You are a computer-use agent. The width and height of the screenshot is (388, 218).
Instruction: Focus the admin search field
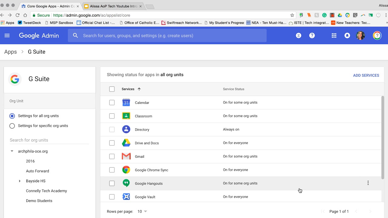[x=167, y=35]
